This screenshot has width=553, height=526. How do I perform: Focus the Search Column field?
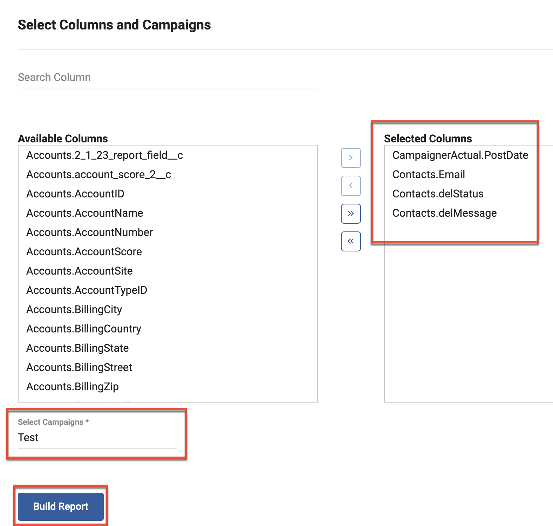click(x=168, y=77)
